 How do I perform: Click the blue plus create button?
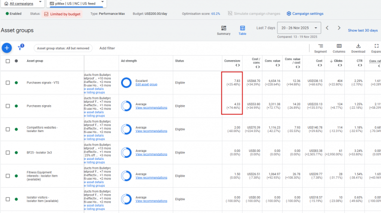click(x=6, y=48)
